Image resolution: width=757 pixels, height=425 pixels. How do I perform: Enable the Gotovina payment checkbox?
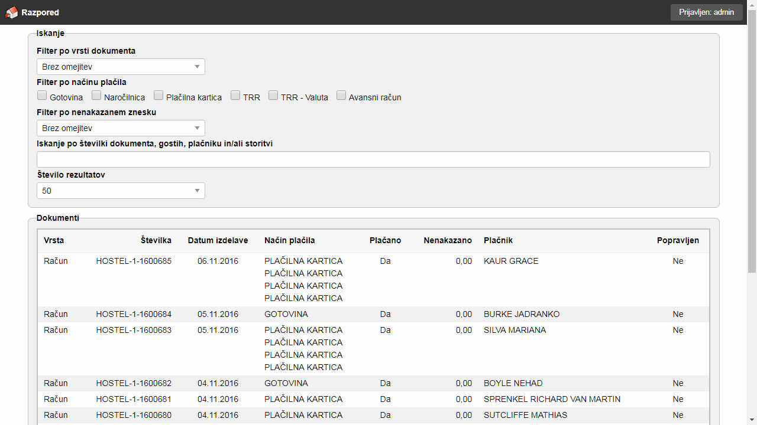(x=42, y=96)
